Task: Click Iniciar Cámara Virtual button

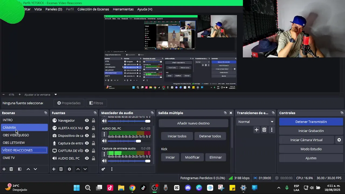Action: [x=306, y=140]
